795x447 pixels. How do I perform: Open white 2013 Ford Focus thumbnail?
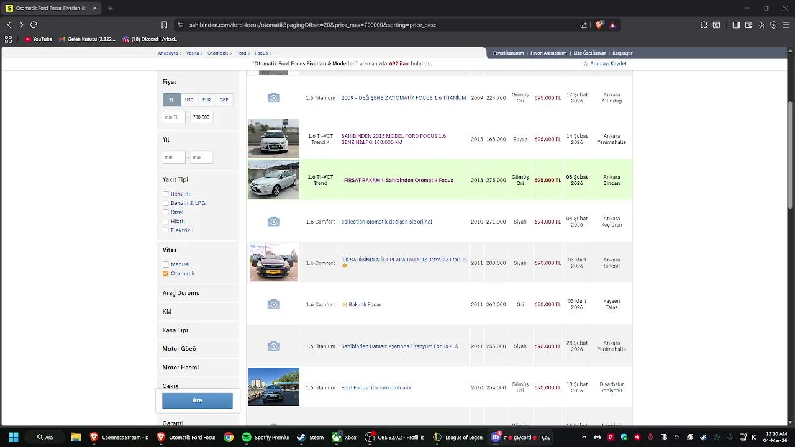pos(273,138)
